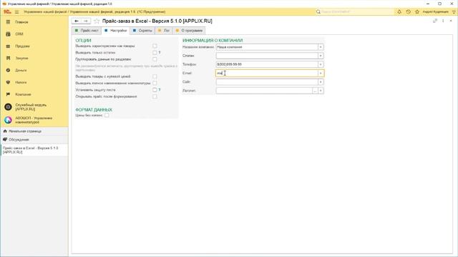Click the search magnifier icon

(x=318, y=11)
